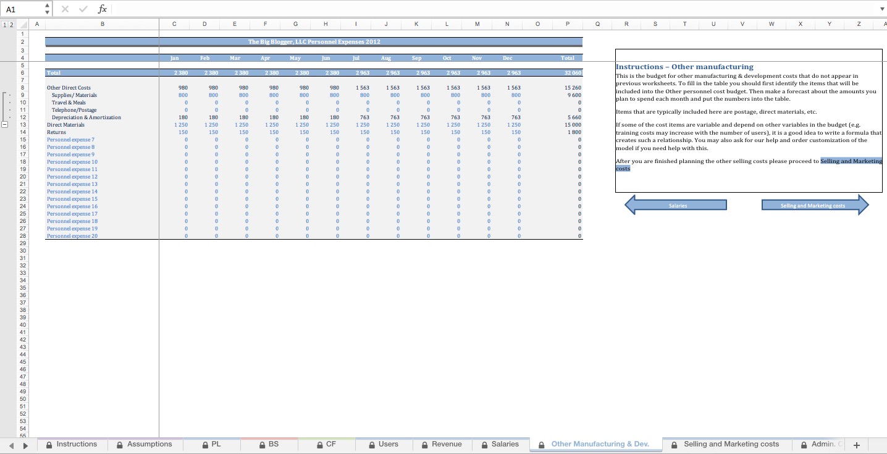Select the Total row label cell

(103, 73)
